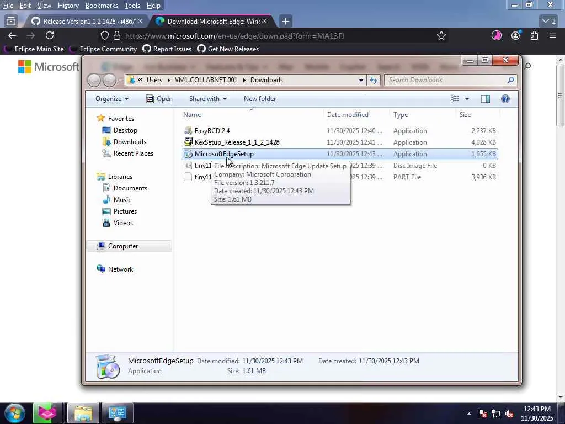Click the padlock site security icon
The height and width of the screenshot is (424, 565).
117,35
